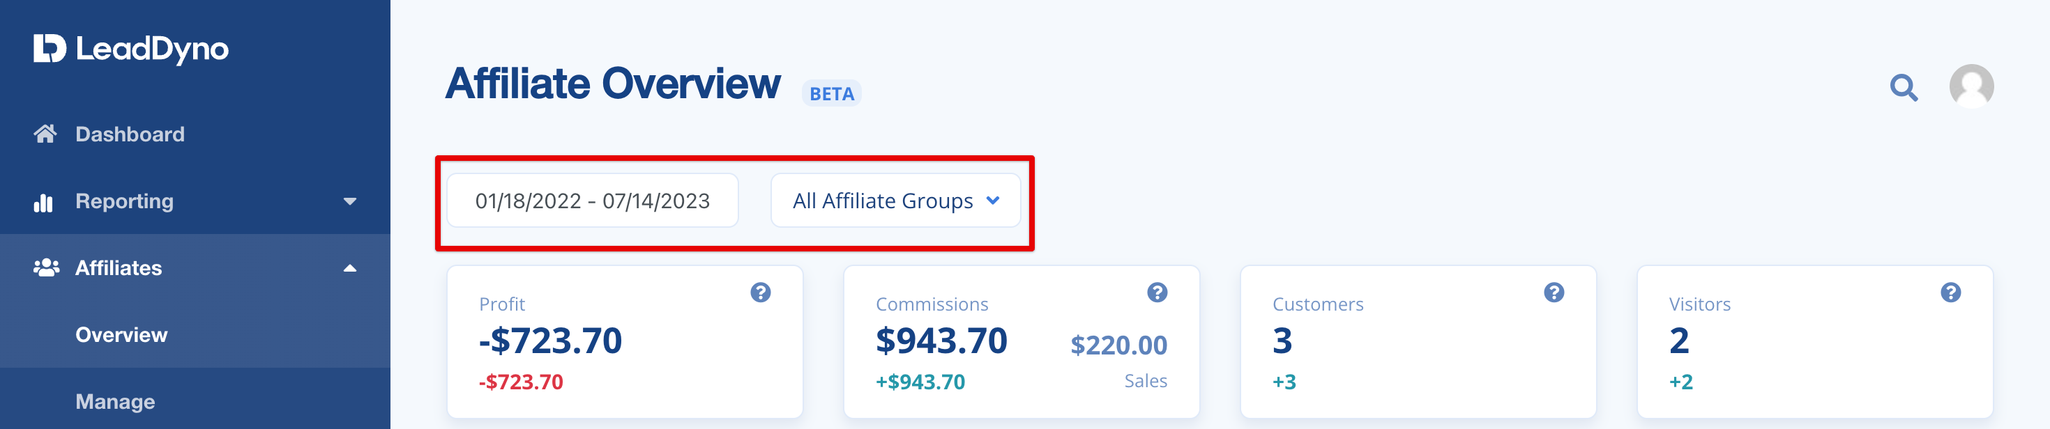2050x429 pixels.
Task: Click the Dashboard home icon
Action: pos(45,134)
